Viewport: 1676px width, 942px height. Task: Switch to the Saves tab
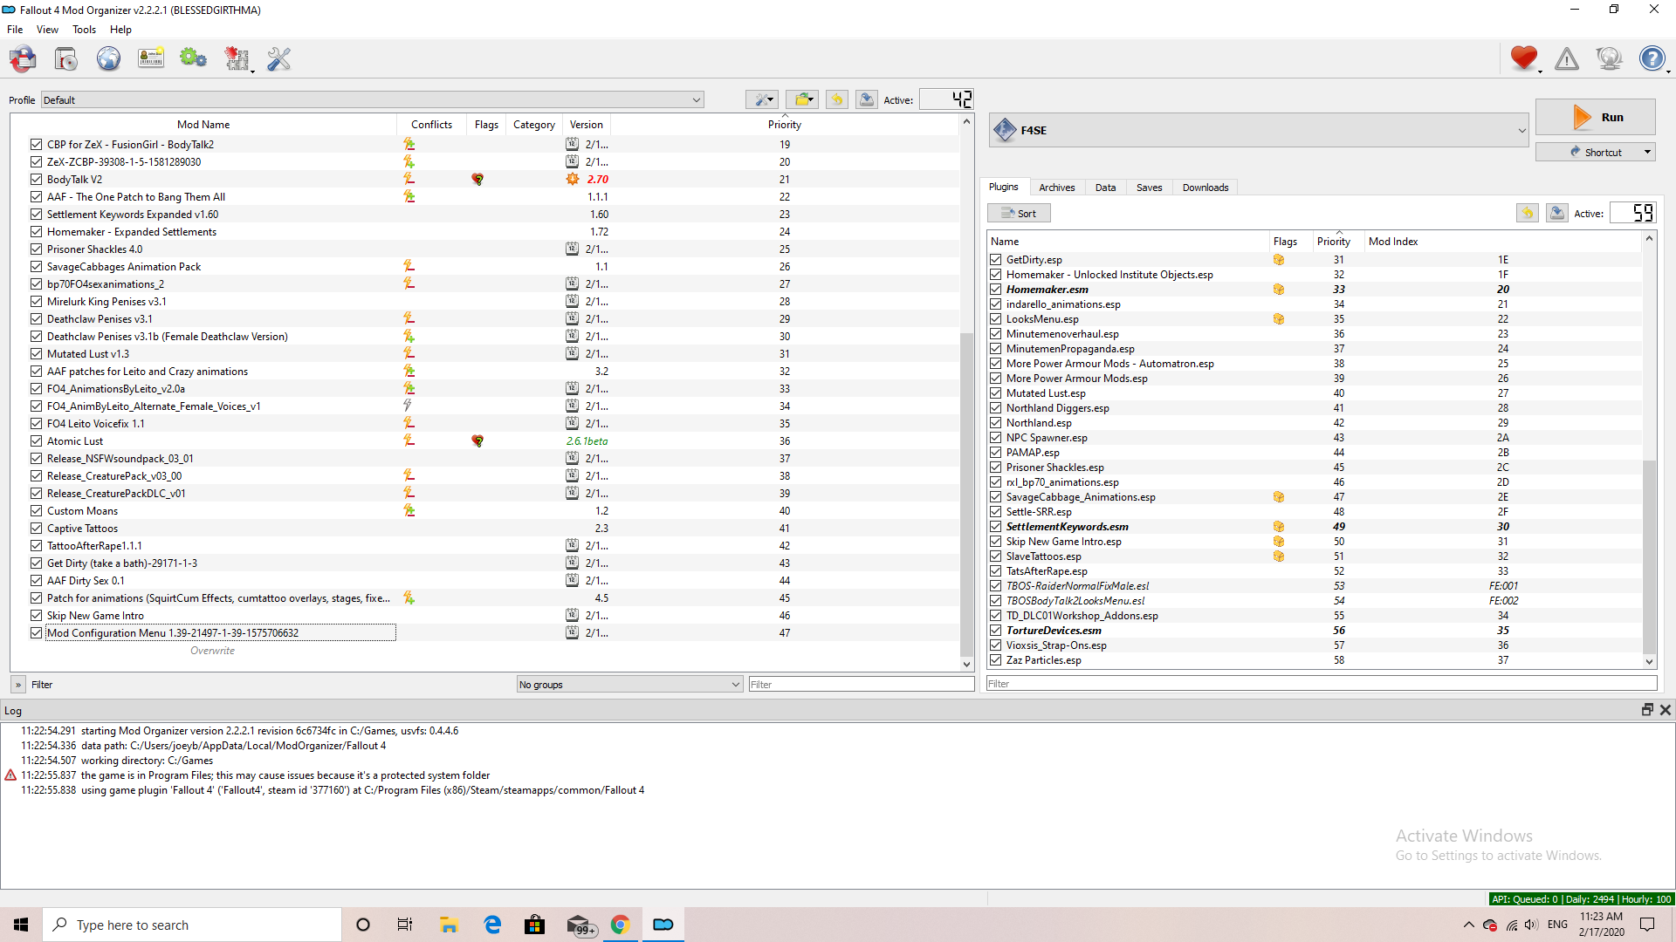point(1149,188)
